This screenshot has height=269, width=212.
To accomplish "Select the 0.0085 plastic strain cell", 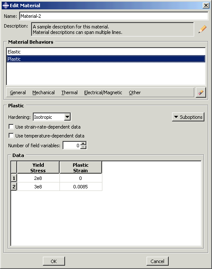I will [81, 187].
